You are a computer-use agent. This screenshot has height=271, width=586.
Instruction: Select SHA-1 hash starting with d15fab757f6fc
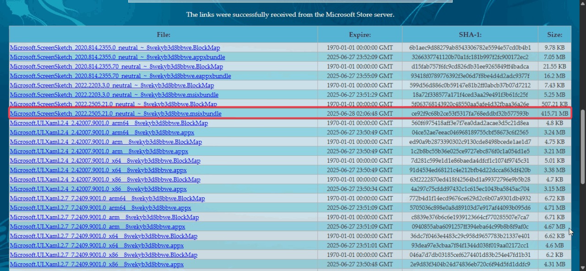click(470, 66)
